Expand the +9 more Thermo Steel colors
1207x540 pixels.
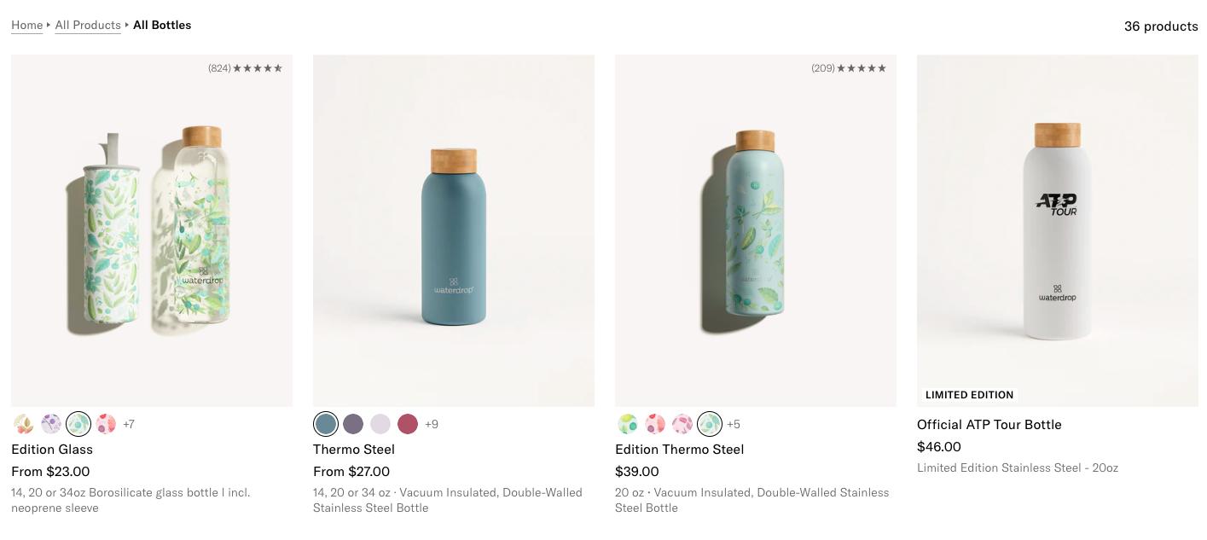coord(432,424)
